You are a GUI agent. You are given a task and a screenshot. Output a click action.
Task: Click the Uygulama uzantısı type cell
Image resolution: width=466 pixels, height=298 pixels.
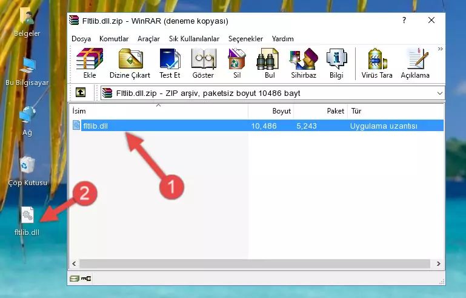point(384,126)
